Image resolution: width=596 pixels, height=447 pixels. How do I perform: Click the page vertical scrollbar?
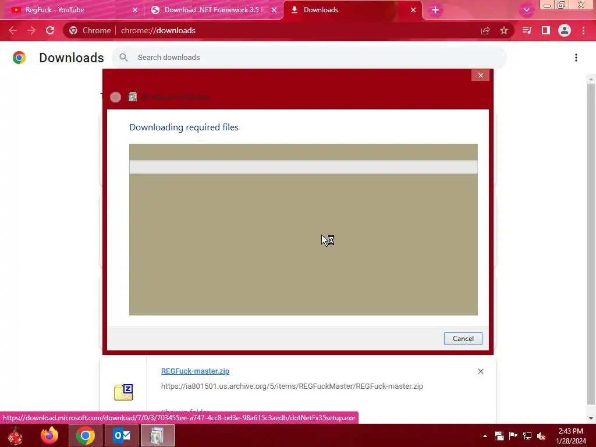coord(591,243)
